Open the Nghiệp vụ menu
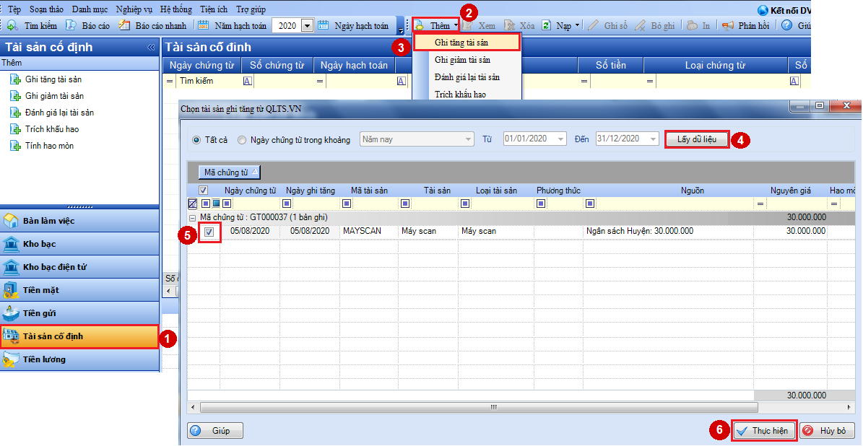This screenshot has height=446, width=863. [x=134, y=9]
